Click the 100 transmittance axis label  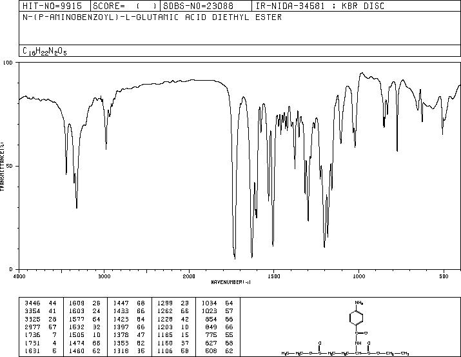(8, 63)
